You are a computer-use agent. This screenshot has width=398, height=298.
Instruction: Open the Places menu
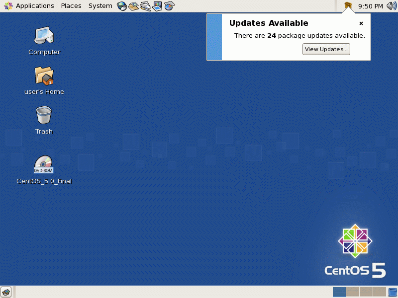[x=71, y=5]
